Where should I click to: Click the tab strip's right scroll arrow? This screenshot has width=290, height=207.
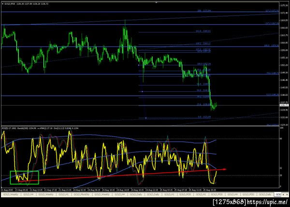pyautogui.click(x=287, y=194)
